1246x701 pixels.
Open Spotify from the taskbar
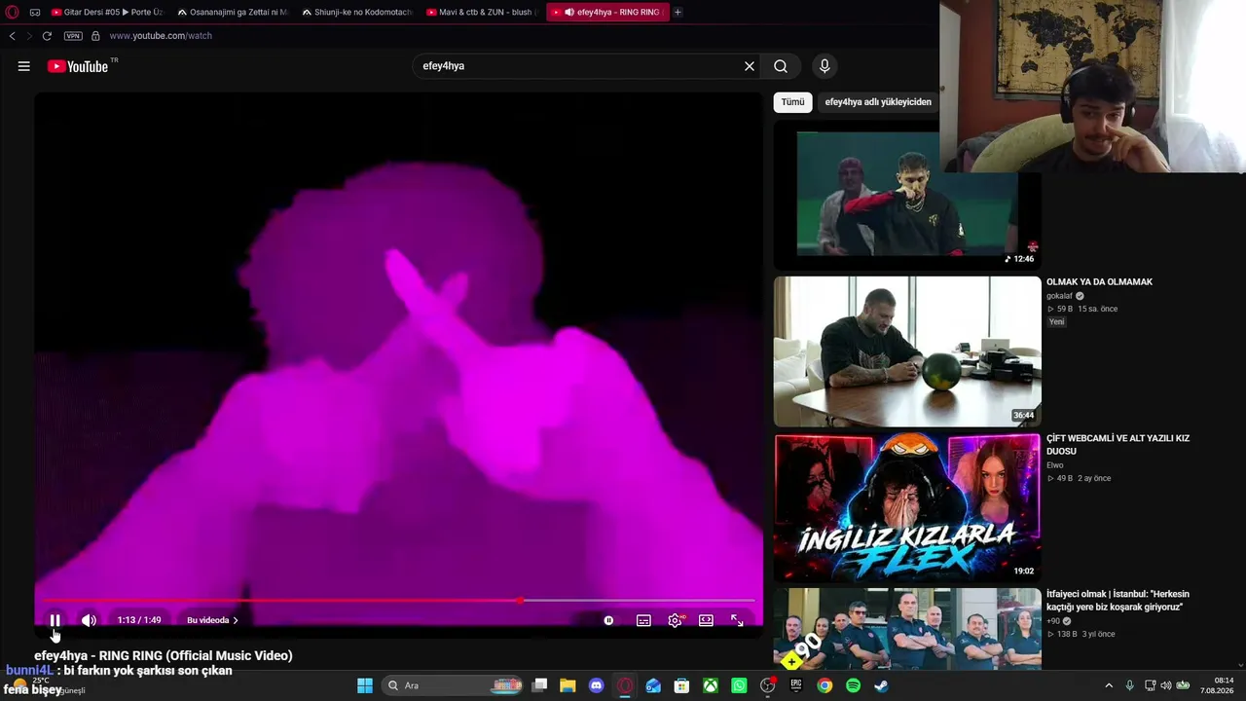[854, 685]
